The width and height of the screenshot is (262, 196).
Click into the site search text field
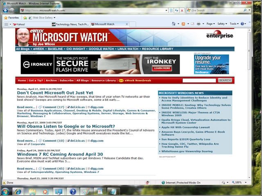pos(199,80)
